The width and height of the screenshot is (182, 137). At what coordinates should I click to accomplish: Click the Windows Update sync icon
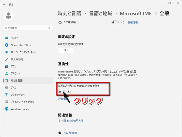[x=7, y=109]
